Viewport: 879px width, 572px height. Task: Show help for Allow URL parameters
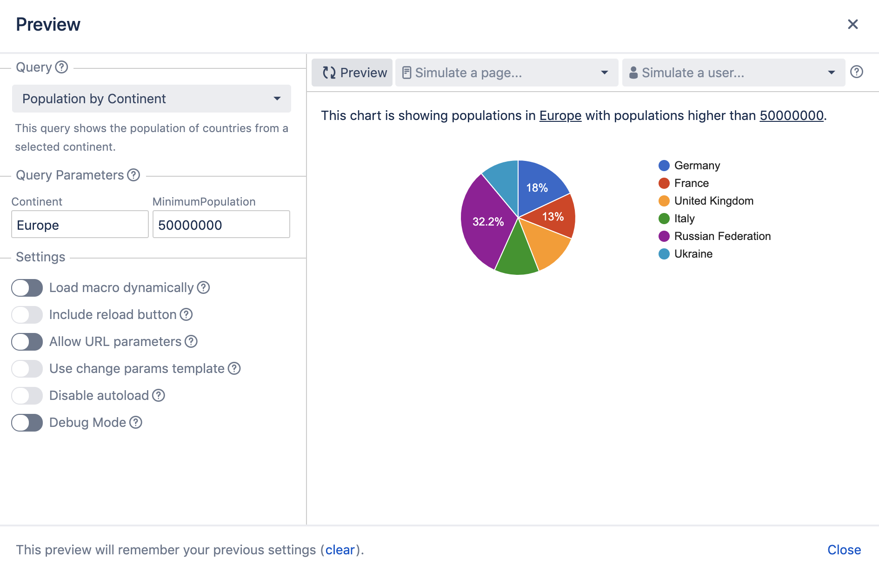point(191,341)
